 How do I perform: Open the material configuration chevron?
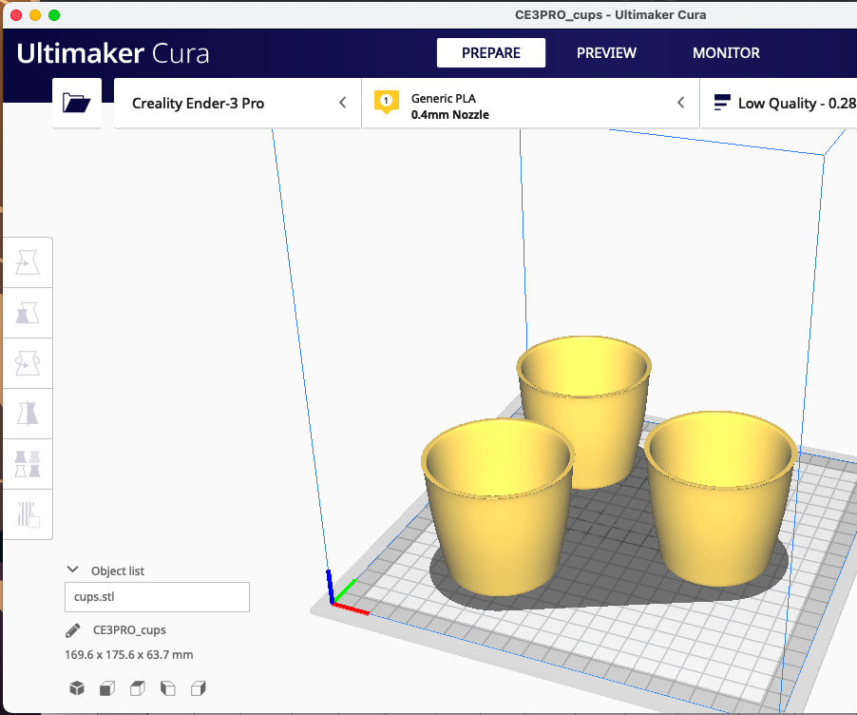click(x=680, y=102)
